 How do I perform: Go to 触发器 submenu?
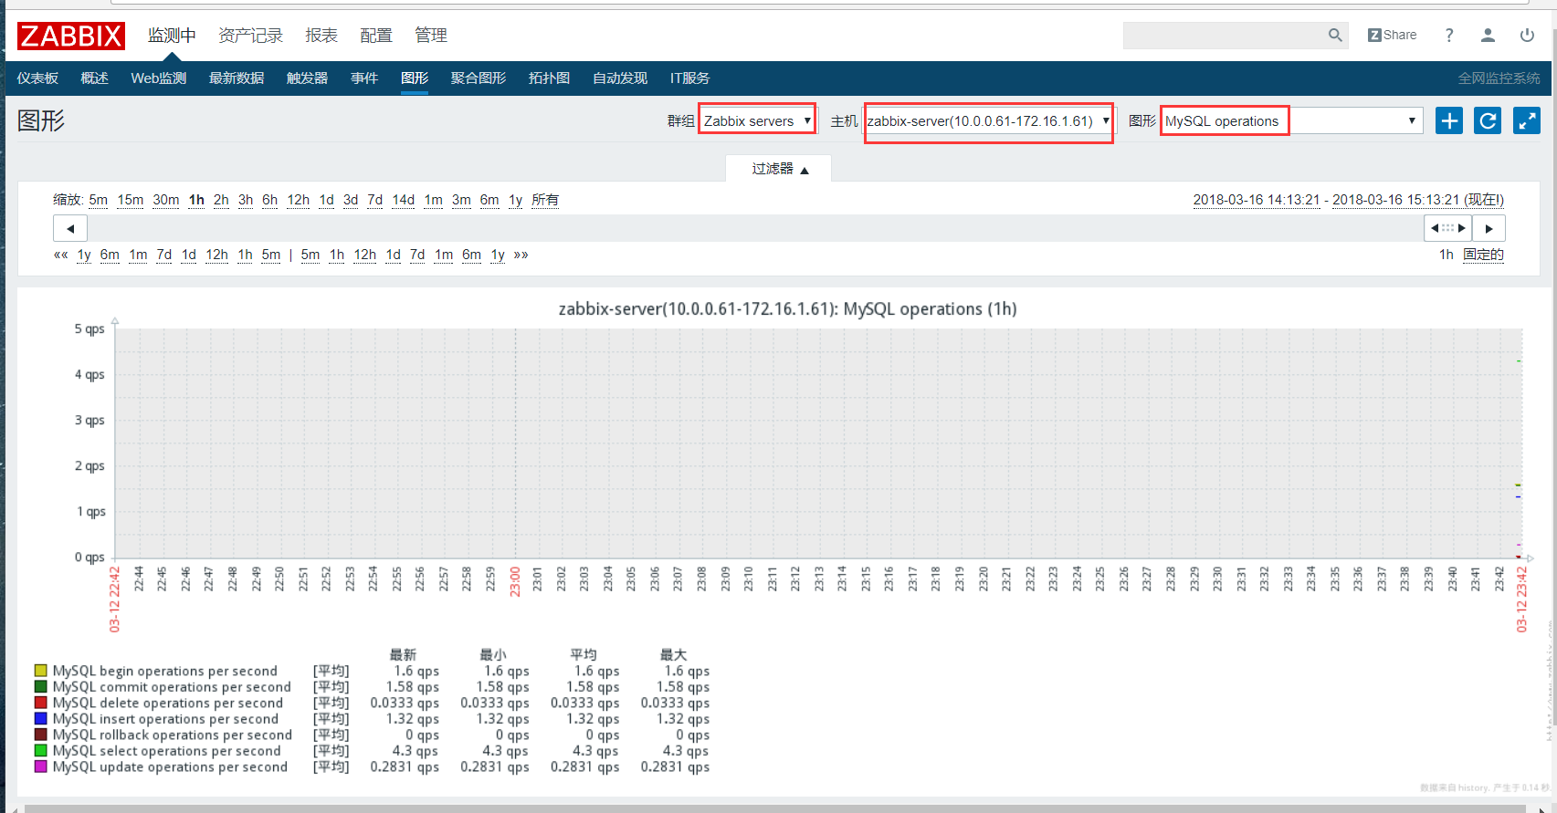[308, 78]
